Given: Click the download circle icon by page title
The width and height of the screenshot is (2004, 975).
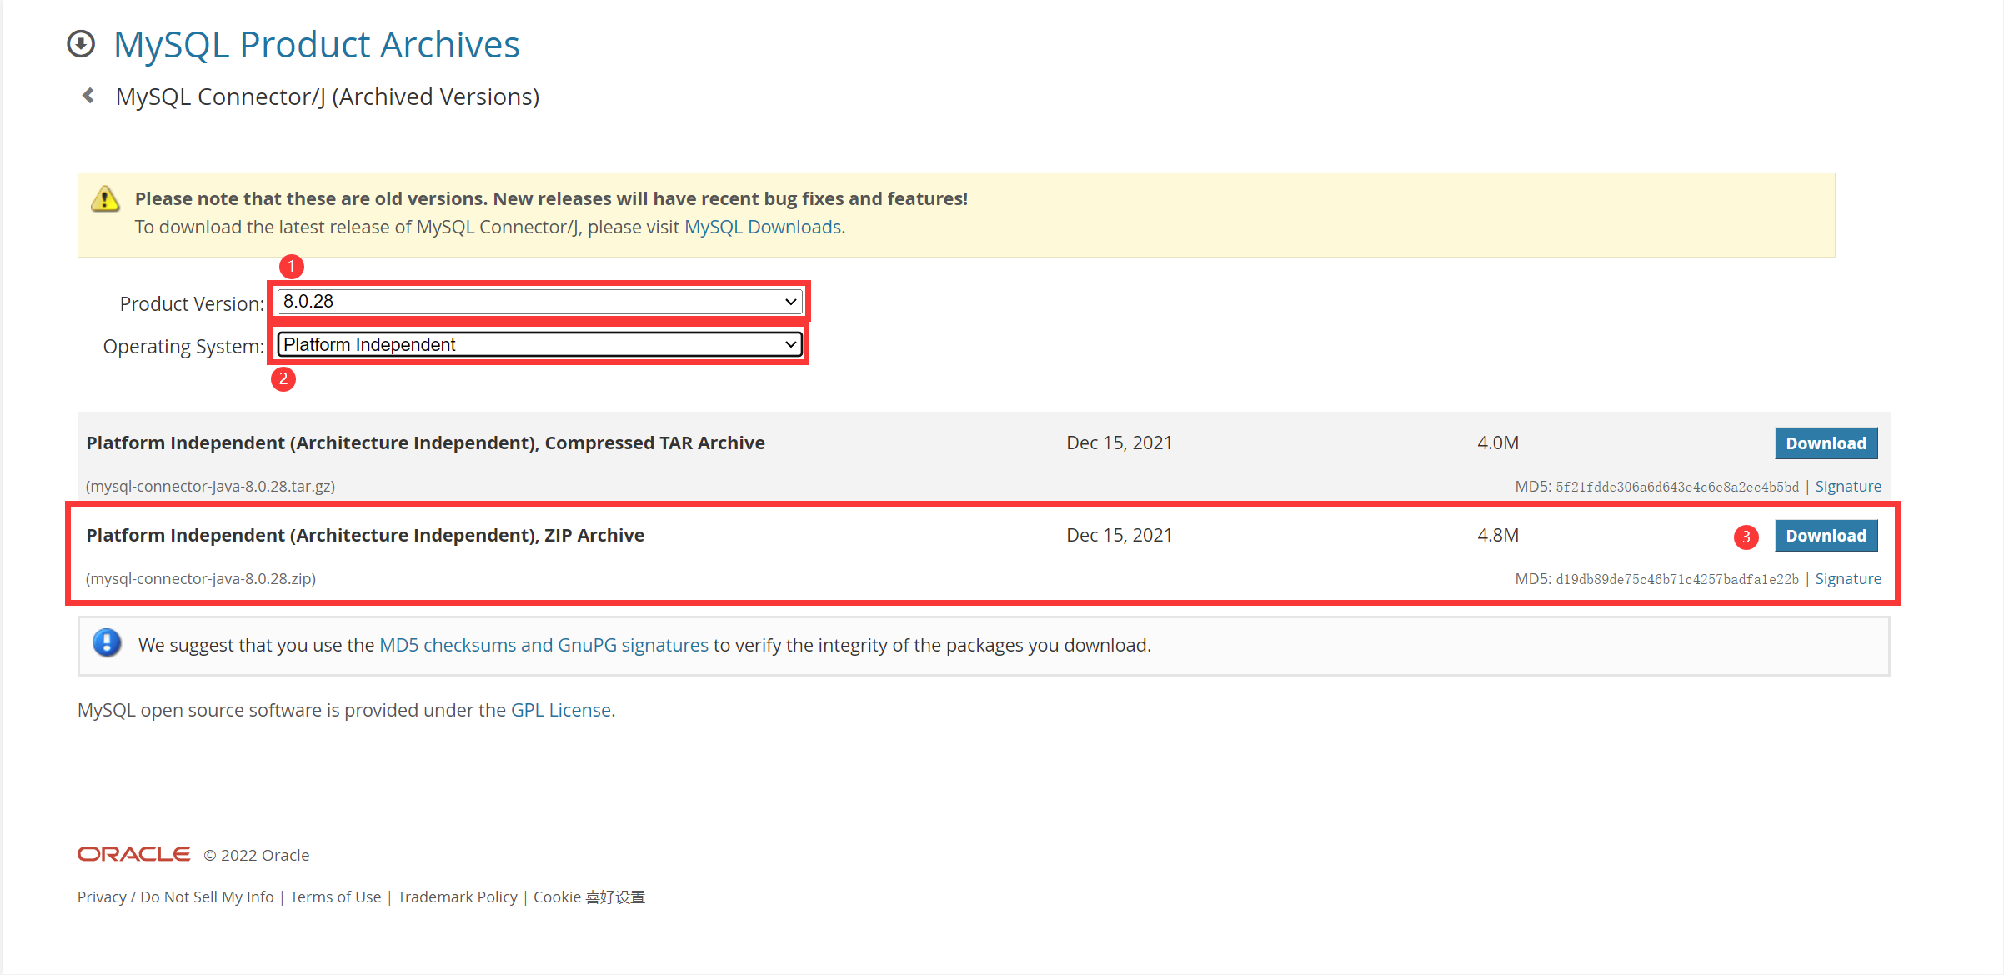Looking at the screenshot, I should coord(81,44).
